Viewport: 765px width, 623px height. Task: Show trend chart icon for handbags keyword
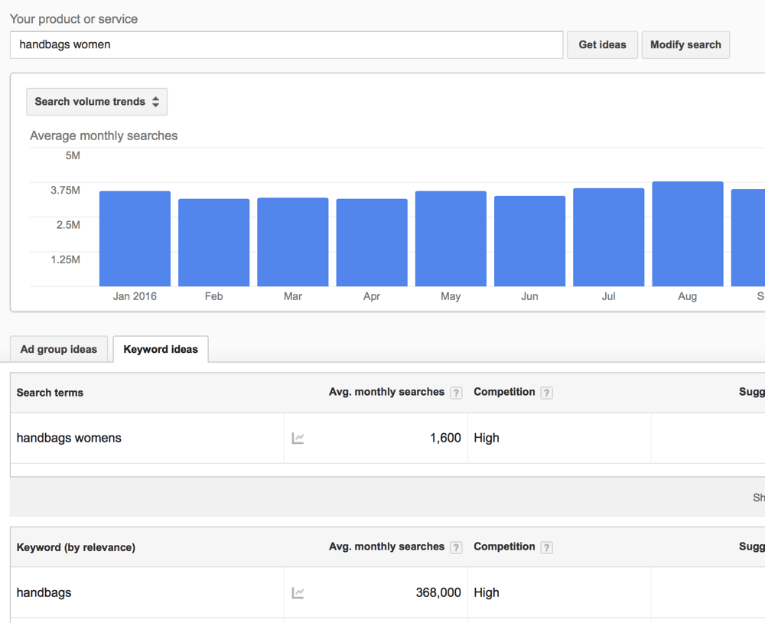[x=298, y=593]
